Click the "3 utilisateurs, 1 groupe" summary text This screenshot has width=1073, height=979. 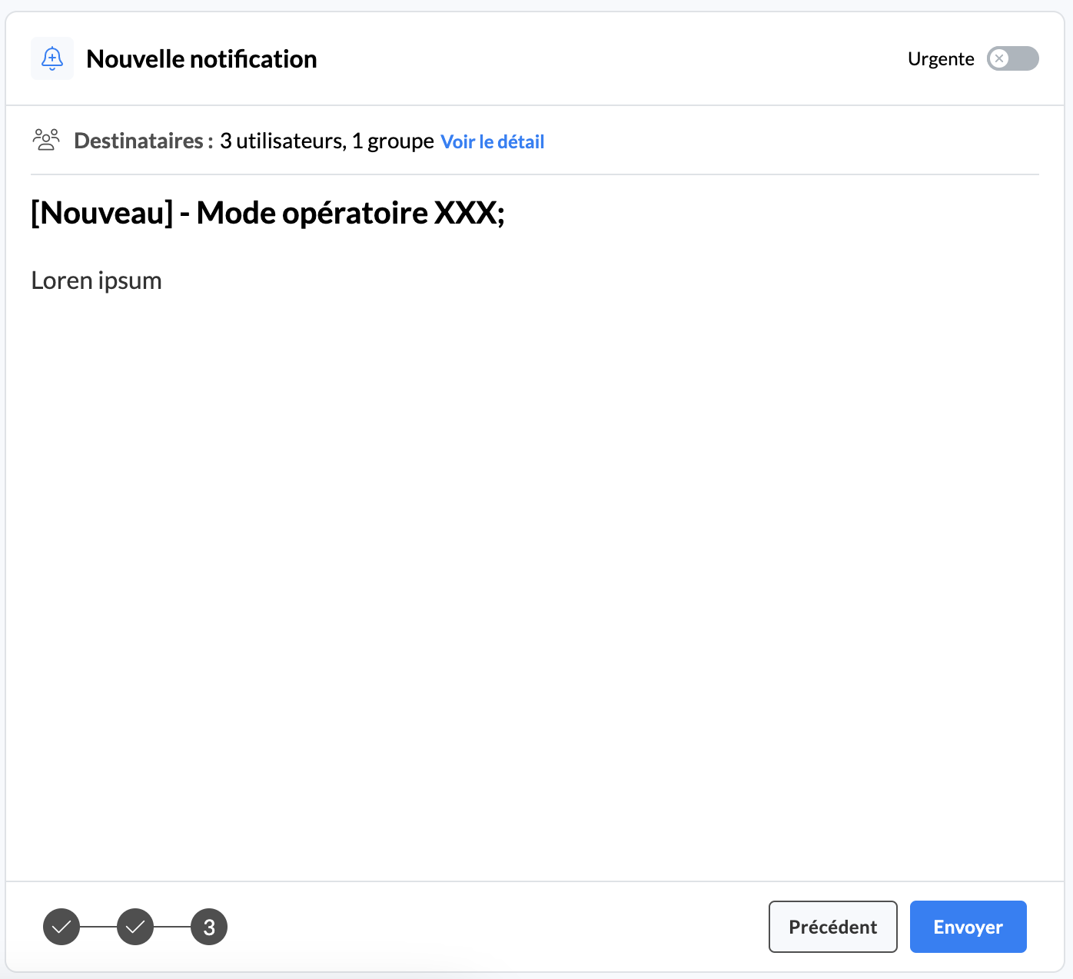coord(327,141)
